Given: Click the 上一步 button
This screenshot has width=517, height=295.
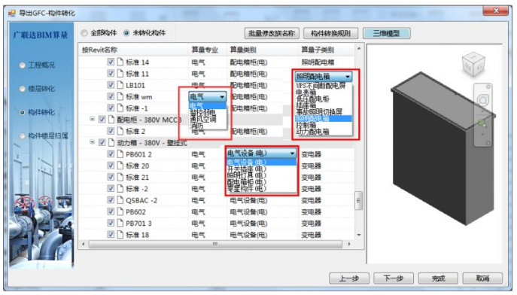Looking at the screenshot, I should point(349,278).
